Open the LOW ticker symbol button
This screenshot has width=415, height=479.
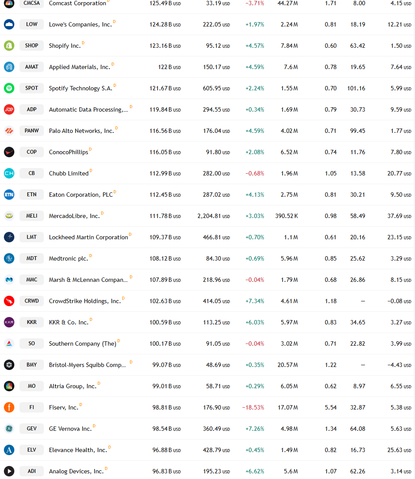[x=32, y=24]
